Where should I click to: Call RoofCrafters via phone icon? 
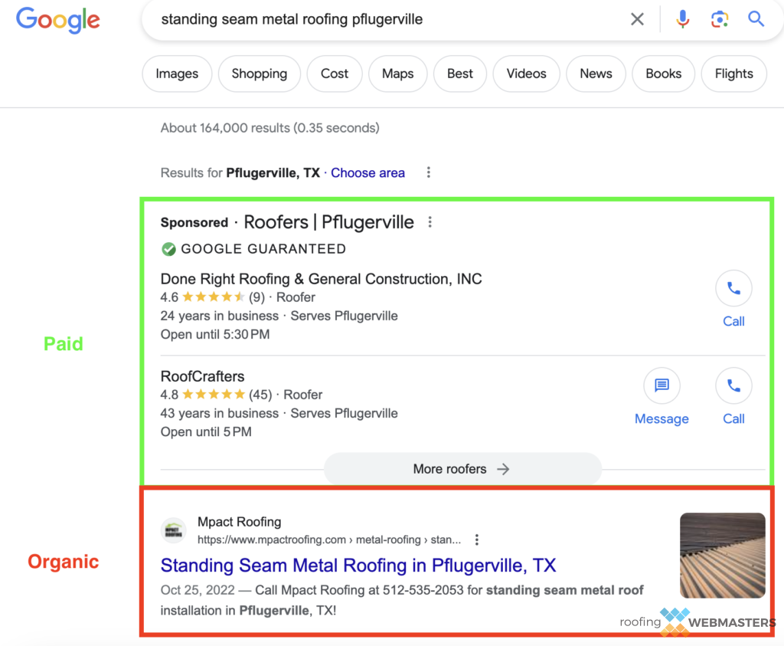pos(733,385)
